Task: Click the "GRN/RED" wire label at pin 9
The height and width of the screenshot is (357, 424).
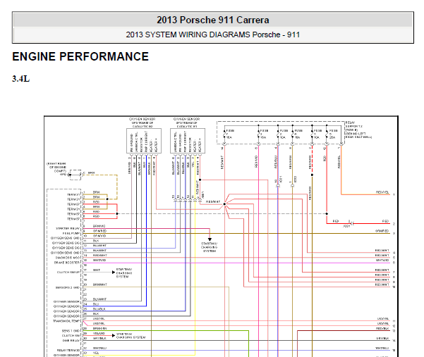Action: pyautogui.click(x=99, y=231)
